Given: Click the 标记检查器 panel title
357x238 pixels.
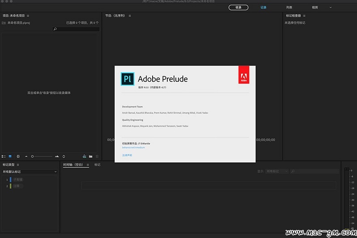Looking at the screenshot, I should coord(293,16).
